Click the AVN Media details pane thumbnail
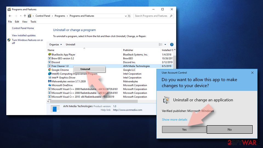The width and height of the screenshot is (263, 148). (x=55, y=109)
